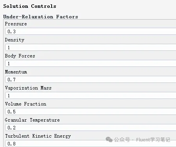Click the Turbulent Kinetic Energy label
The width and height of the screenshot is (176, 147).
tap(38, 136)
